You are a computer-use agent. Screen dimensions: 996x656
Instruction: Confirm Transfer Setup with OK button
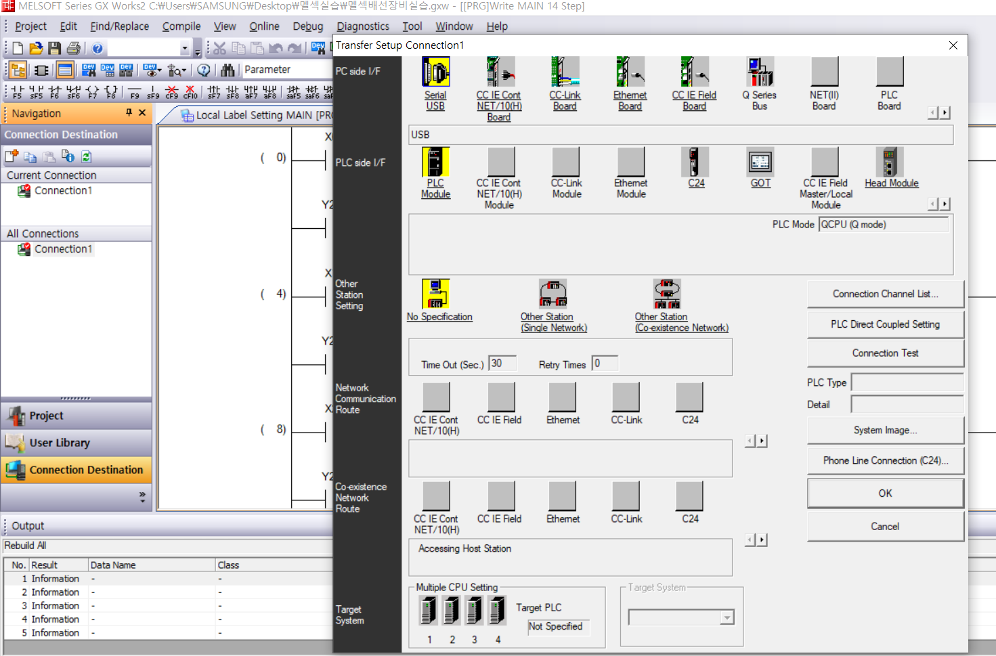tap(886, 494)
